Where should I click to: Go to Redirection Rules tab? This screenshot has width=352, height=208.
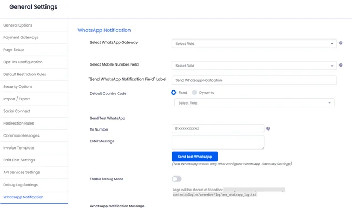(34, 123)
